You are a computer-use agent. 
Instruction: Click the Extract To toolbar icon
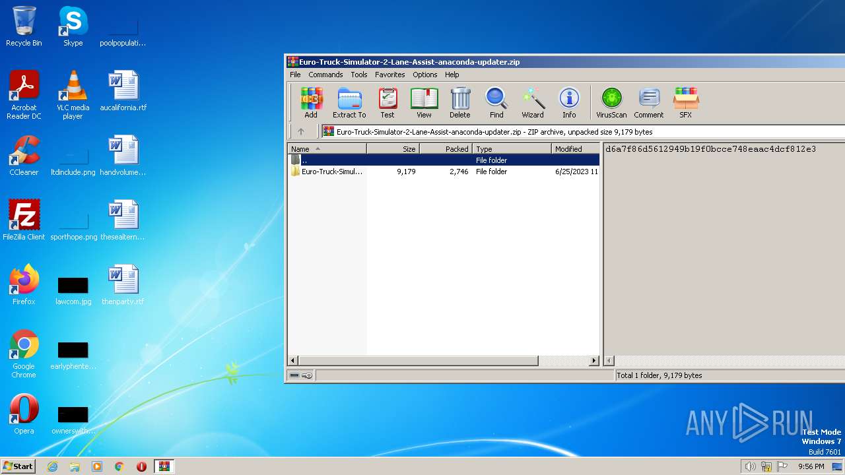click(349, 103)
